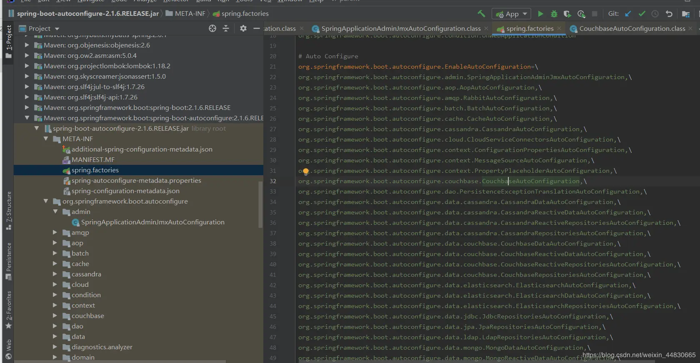Run the App configuration with green play button
700x363 pixels.
[540, 14]
